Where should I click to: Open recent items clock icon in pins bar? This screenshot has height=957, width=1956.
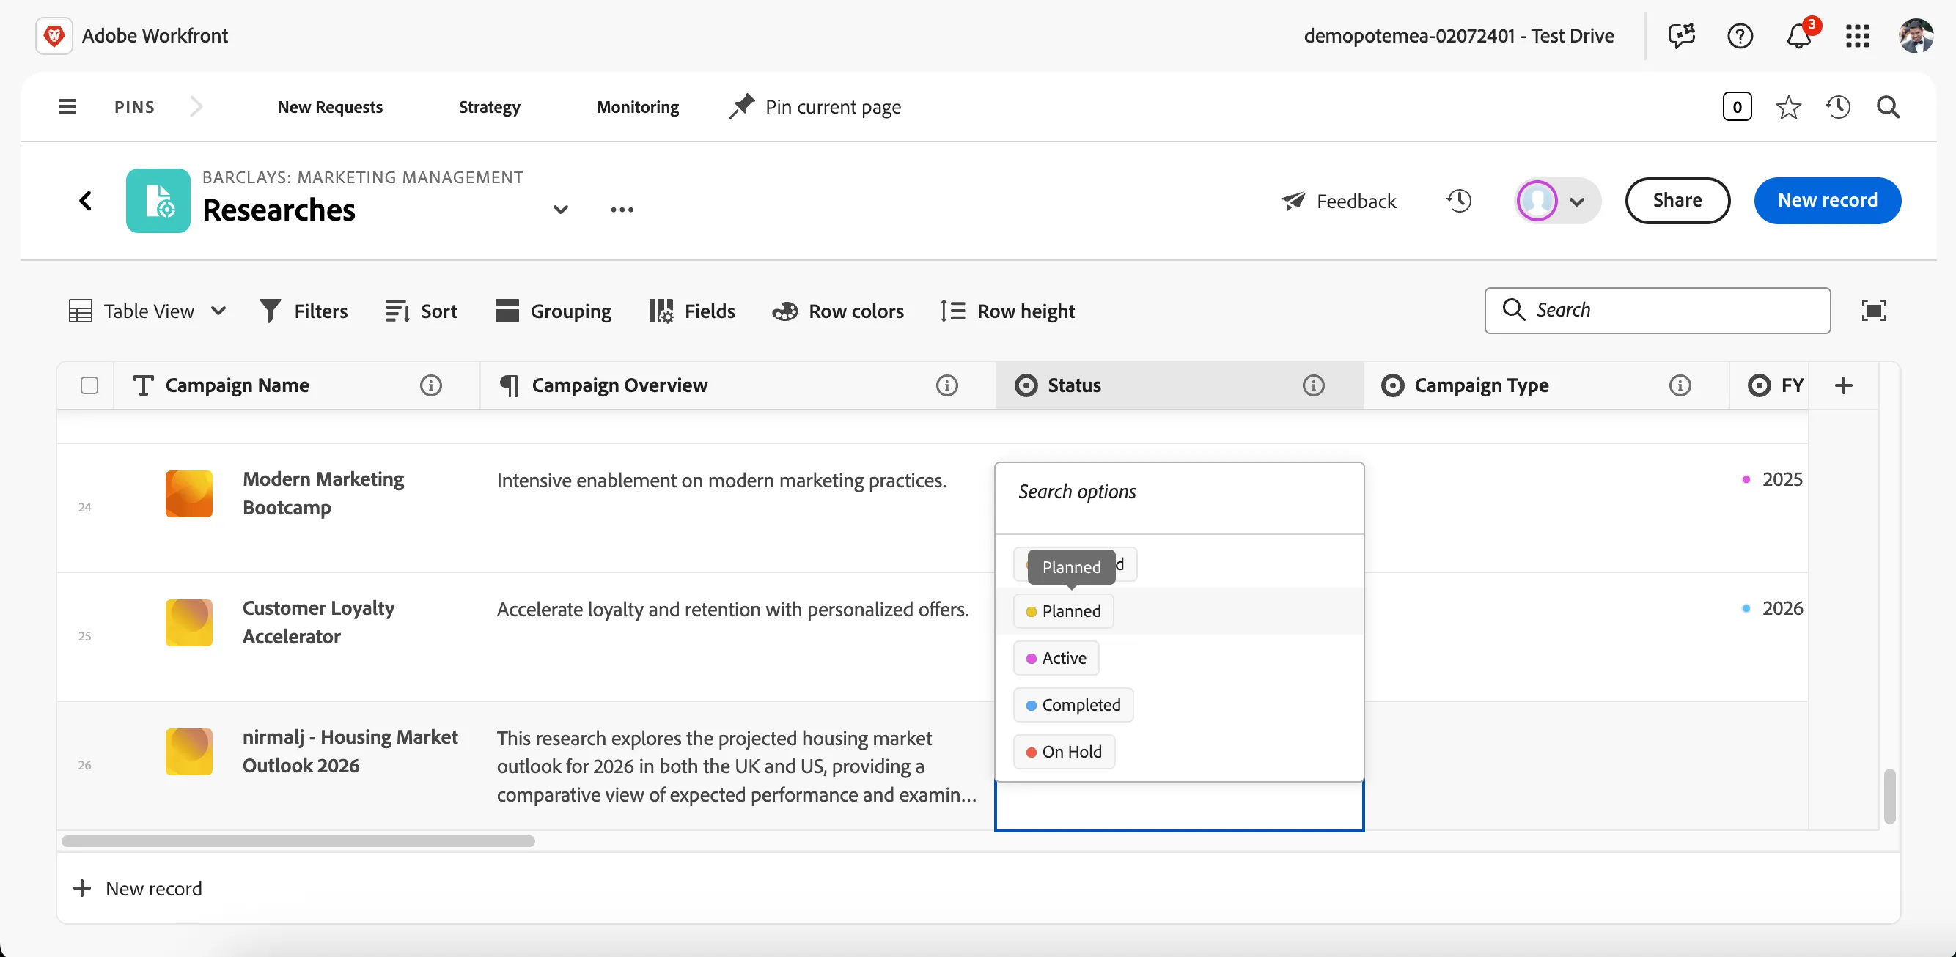pyautogui.click(x=1837, y=107)
